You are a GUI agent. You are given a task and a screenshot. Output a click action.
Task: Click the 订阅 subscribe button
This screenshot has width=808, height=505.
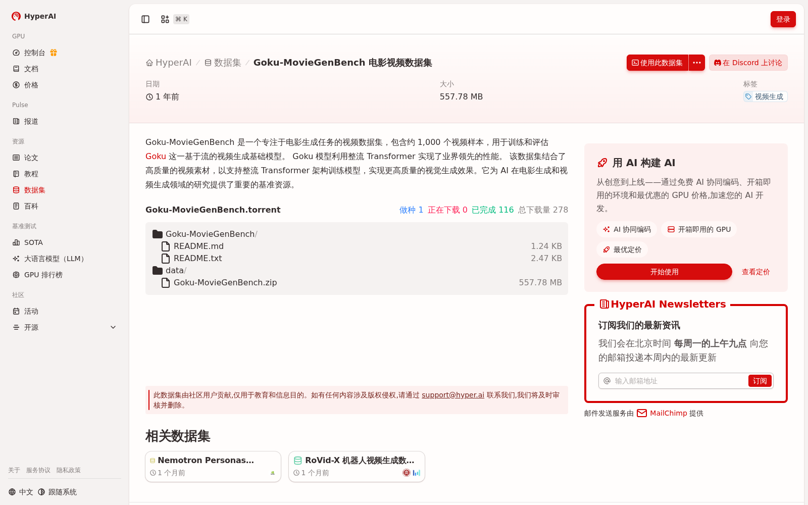[x=760, y=381]
